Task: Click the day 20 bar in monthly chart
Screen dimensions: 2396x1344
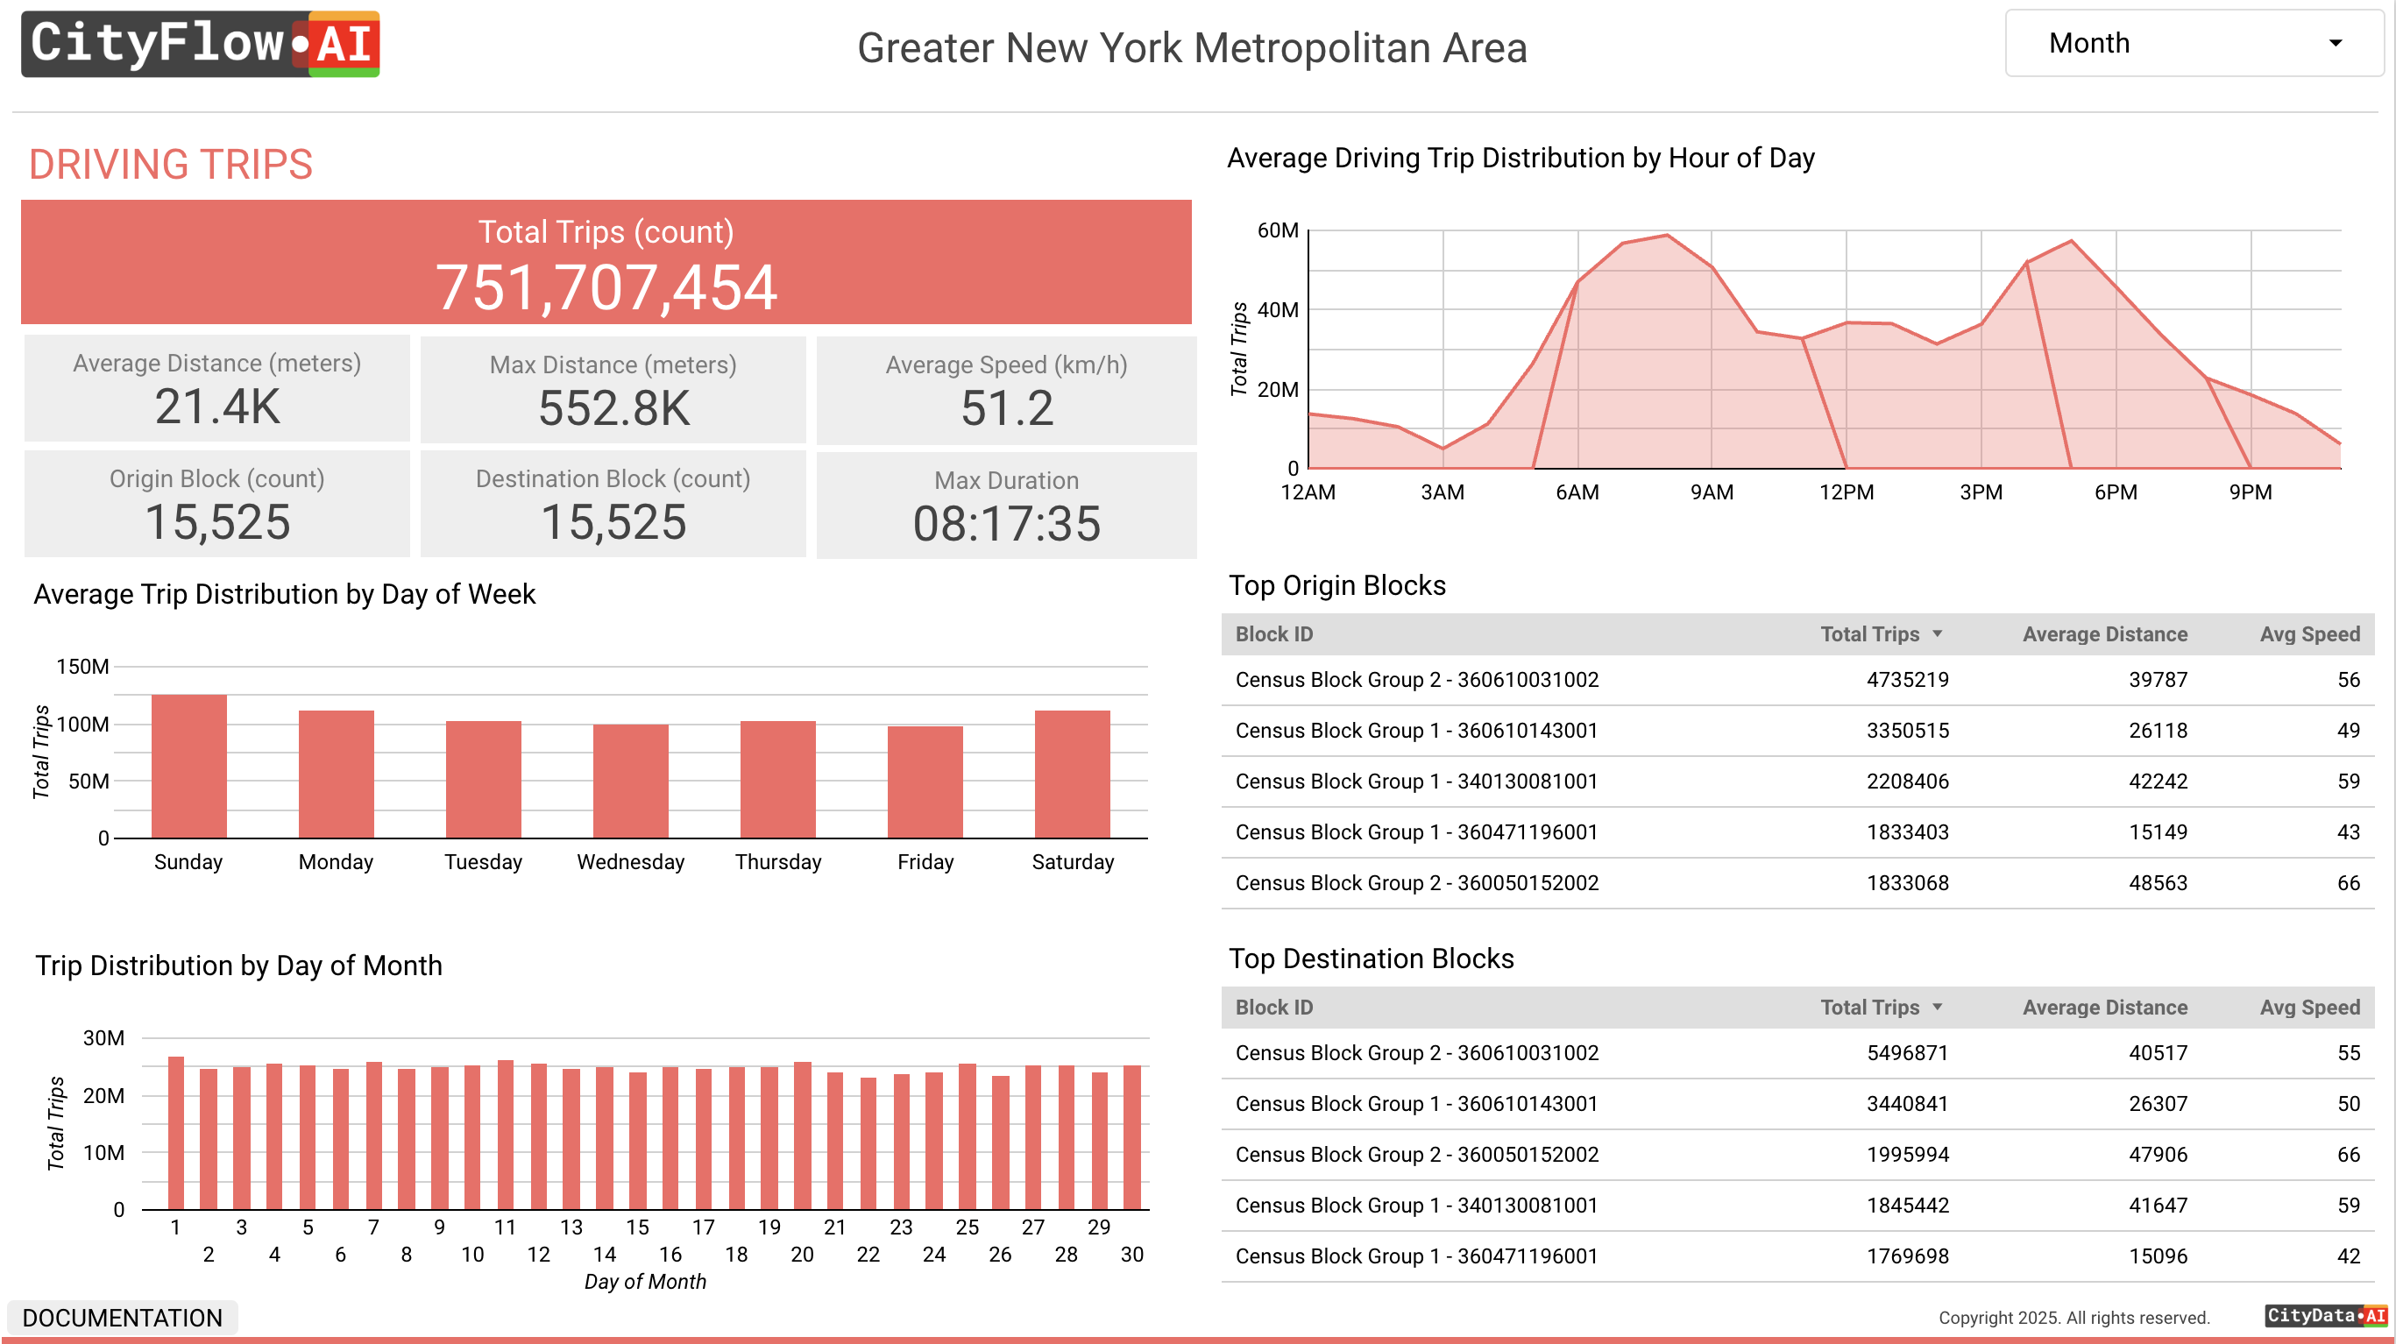Action: 803,1135
